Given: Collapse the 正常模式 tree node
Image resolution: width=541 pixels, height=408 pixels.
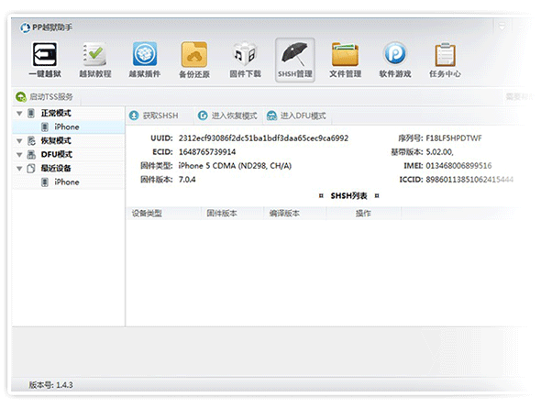Looking at the screenshot, I should click(19, 114).
